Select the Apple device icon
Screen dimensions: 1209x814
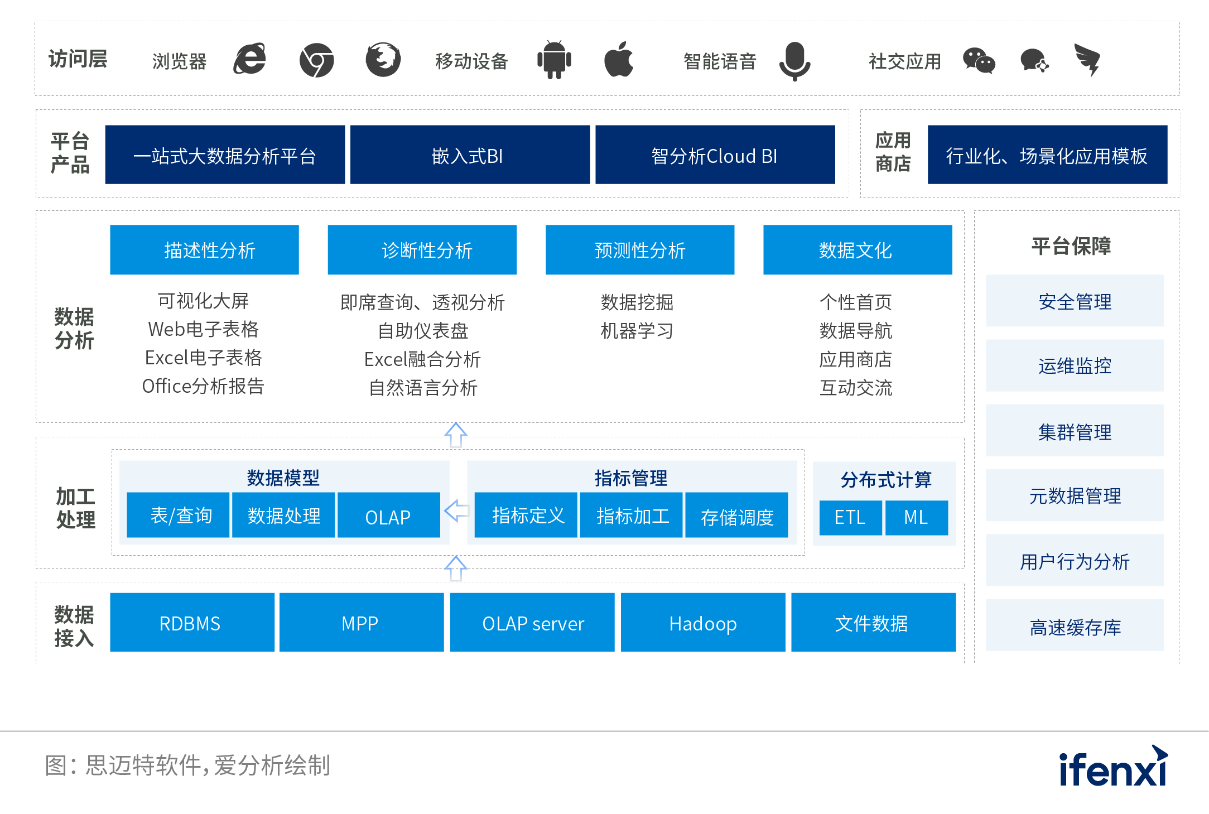pos(619,60)
